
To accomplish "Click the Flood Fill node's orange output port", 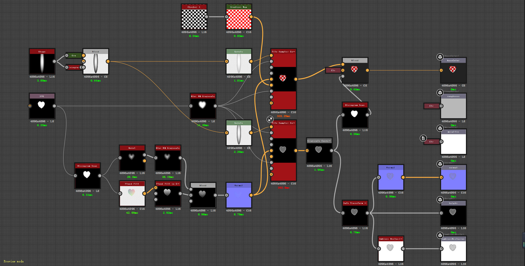I will tap(144, 194).
